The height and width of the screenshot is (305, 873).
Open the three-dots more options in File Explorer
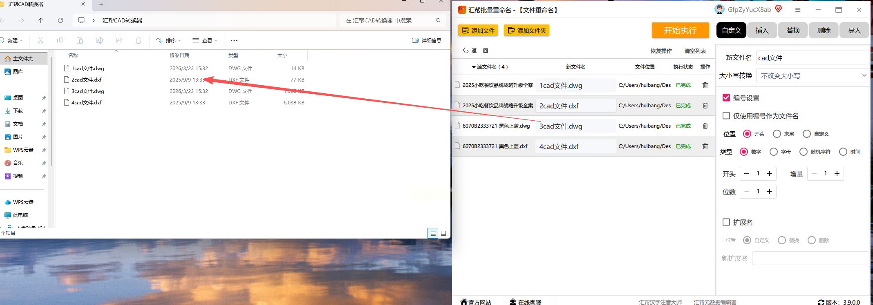coord(234,40)
